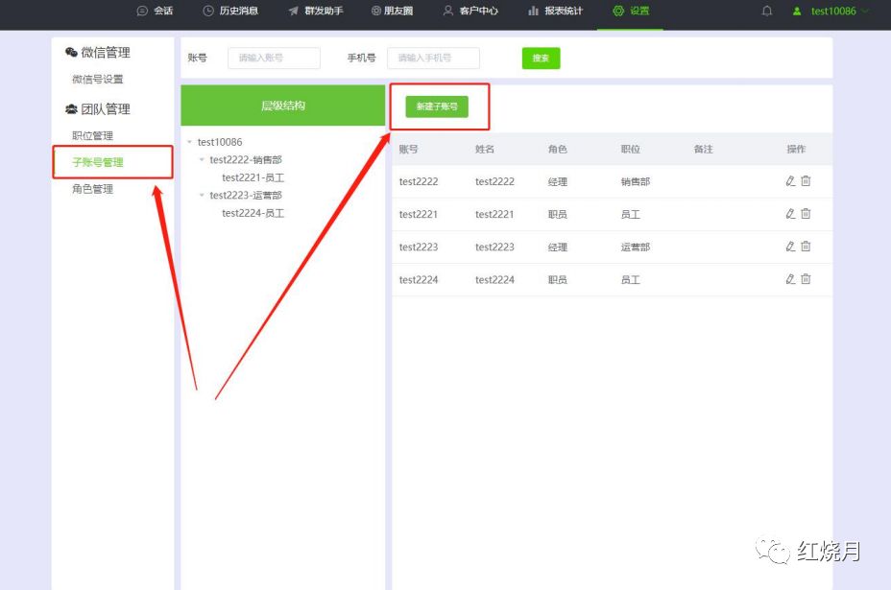This screenshot has height=590, width=891.
Task: Collapse the test2222-销售部 tree node
Action: point(202,159)
